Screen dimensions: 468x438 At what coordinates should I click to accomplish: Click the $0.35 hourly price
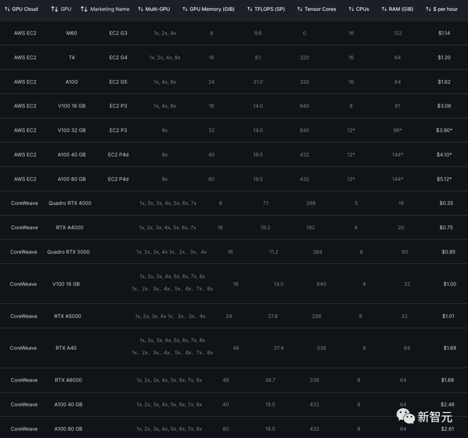coord(446,203)
